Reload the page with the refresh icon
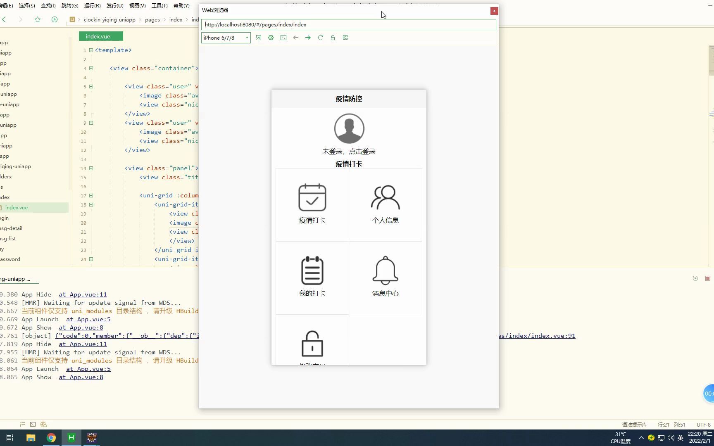Screen dimensions: 714x446 [321, 38]
